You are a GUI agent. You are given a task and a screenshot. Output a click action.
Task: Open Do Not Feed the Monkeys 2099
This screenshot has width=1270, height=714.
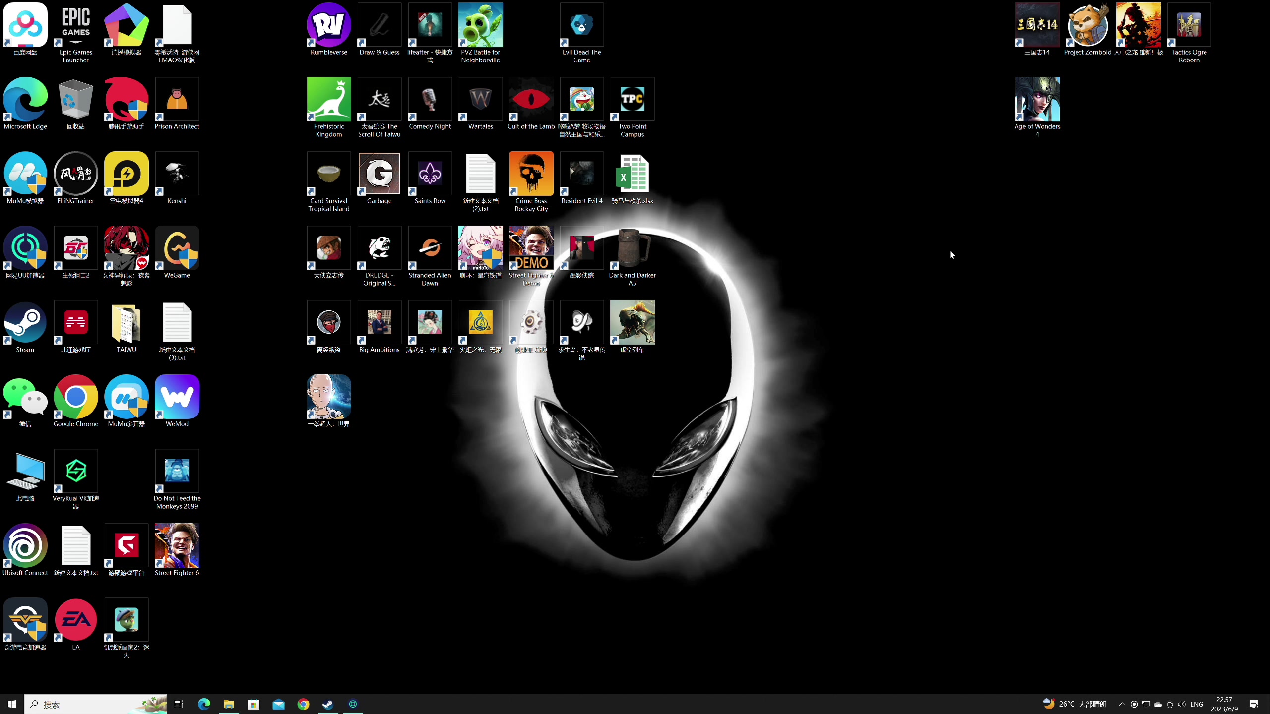click(177, 480)
